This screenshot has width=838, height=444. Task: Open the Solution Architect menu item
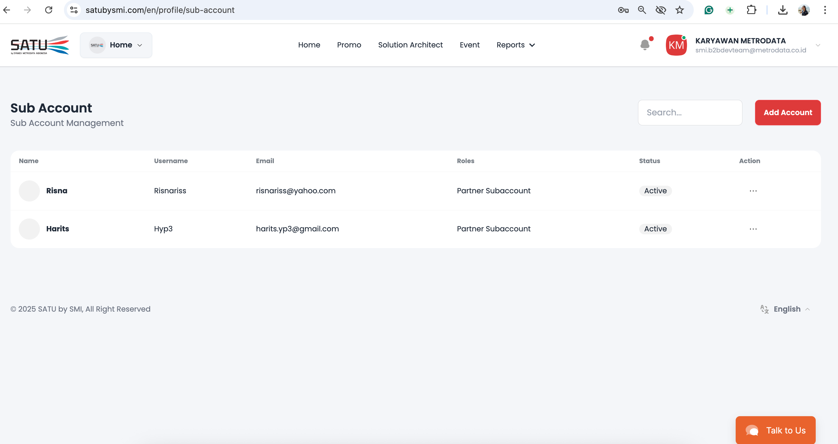(x=410, y=45)
